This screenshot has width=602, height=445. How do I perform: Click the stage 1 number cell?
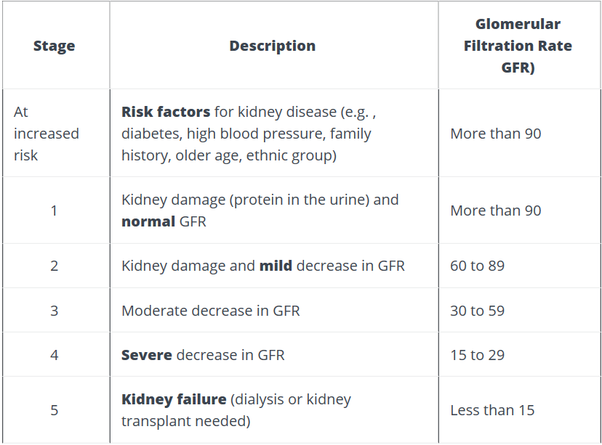coord(54,211)
